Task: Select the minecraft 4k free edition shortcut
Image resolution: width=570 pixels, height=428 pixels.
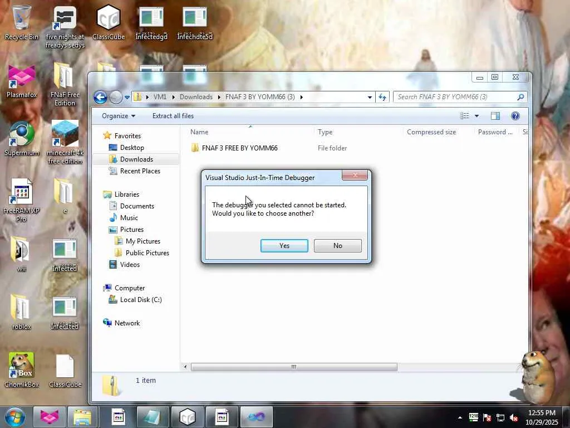Action: point(65,142)
